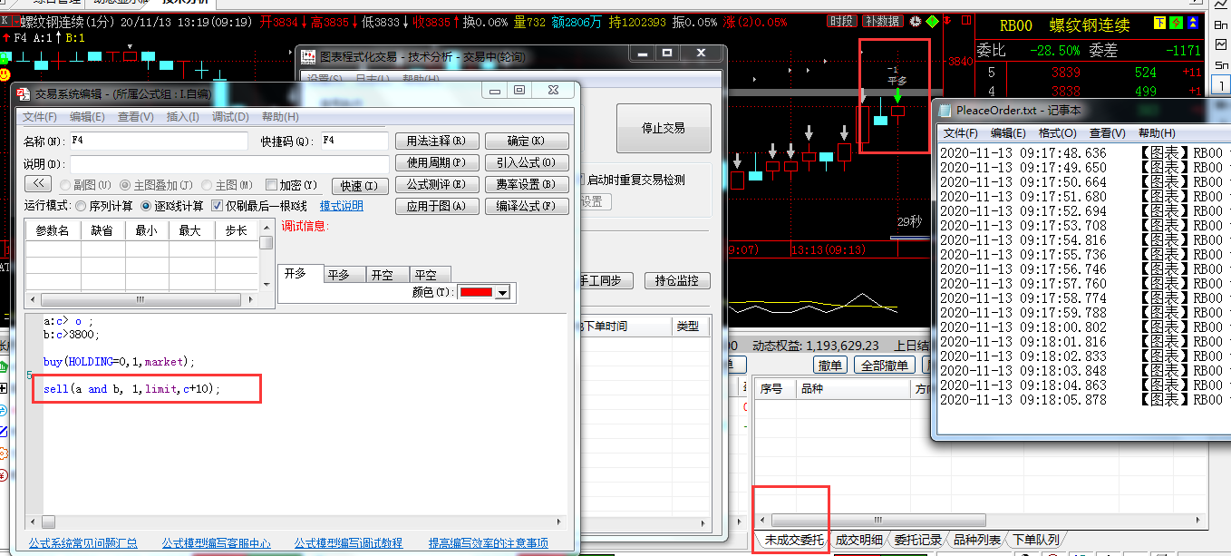
Task: Open 文件 menu in formula editor
Action: tap(40, 117)
